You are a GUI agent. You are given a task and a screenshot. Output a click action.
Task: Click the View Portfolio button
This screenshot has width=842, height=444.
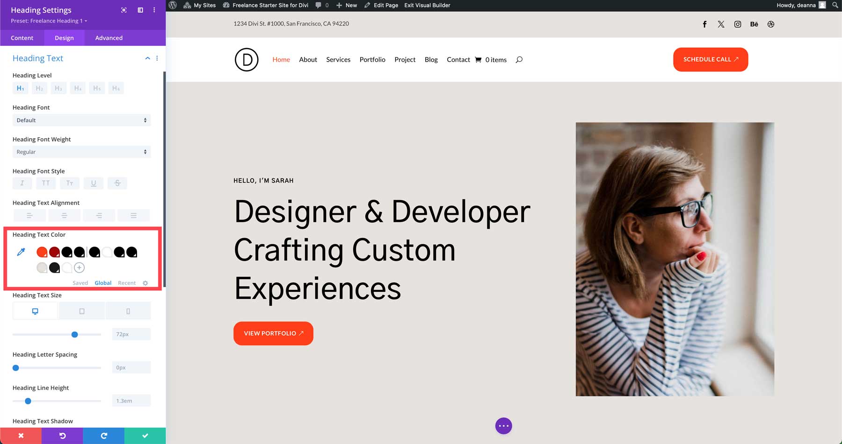[273, 333]
